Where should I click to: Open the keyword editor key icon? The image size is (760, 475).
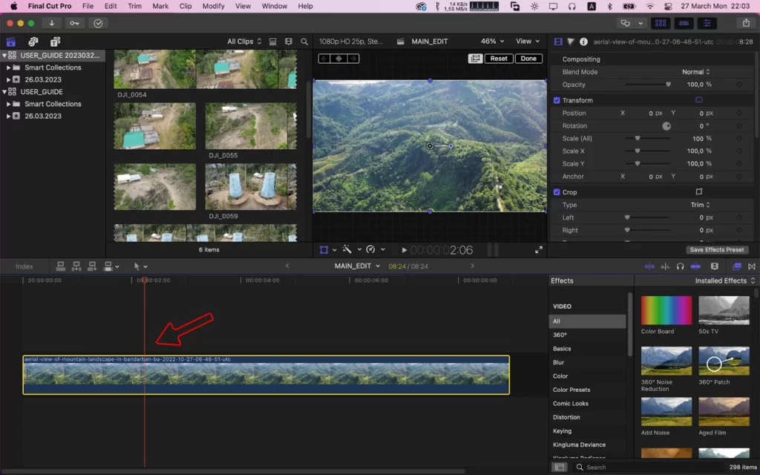click(x=74, y=23)
